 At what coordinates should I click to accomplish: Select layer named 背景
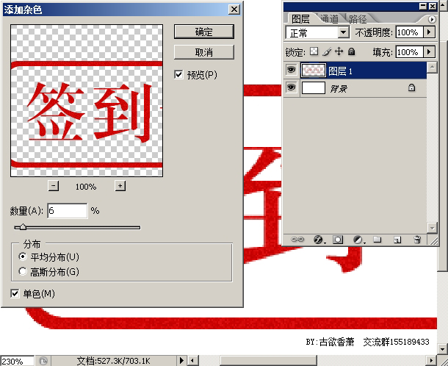[355, 88]
